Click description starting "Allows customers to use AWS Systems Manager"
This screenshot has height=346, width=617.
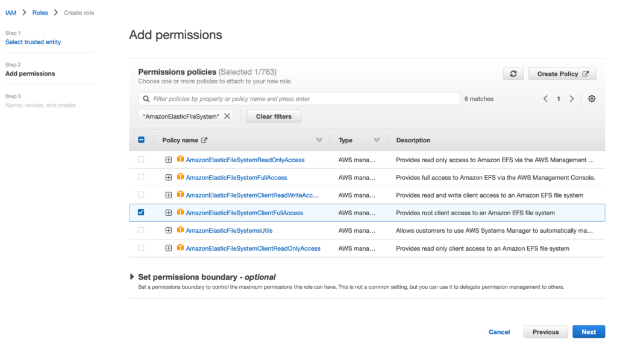point(494,231)
